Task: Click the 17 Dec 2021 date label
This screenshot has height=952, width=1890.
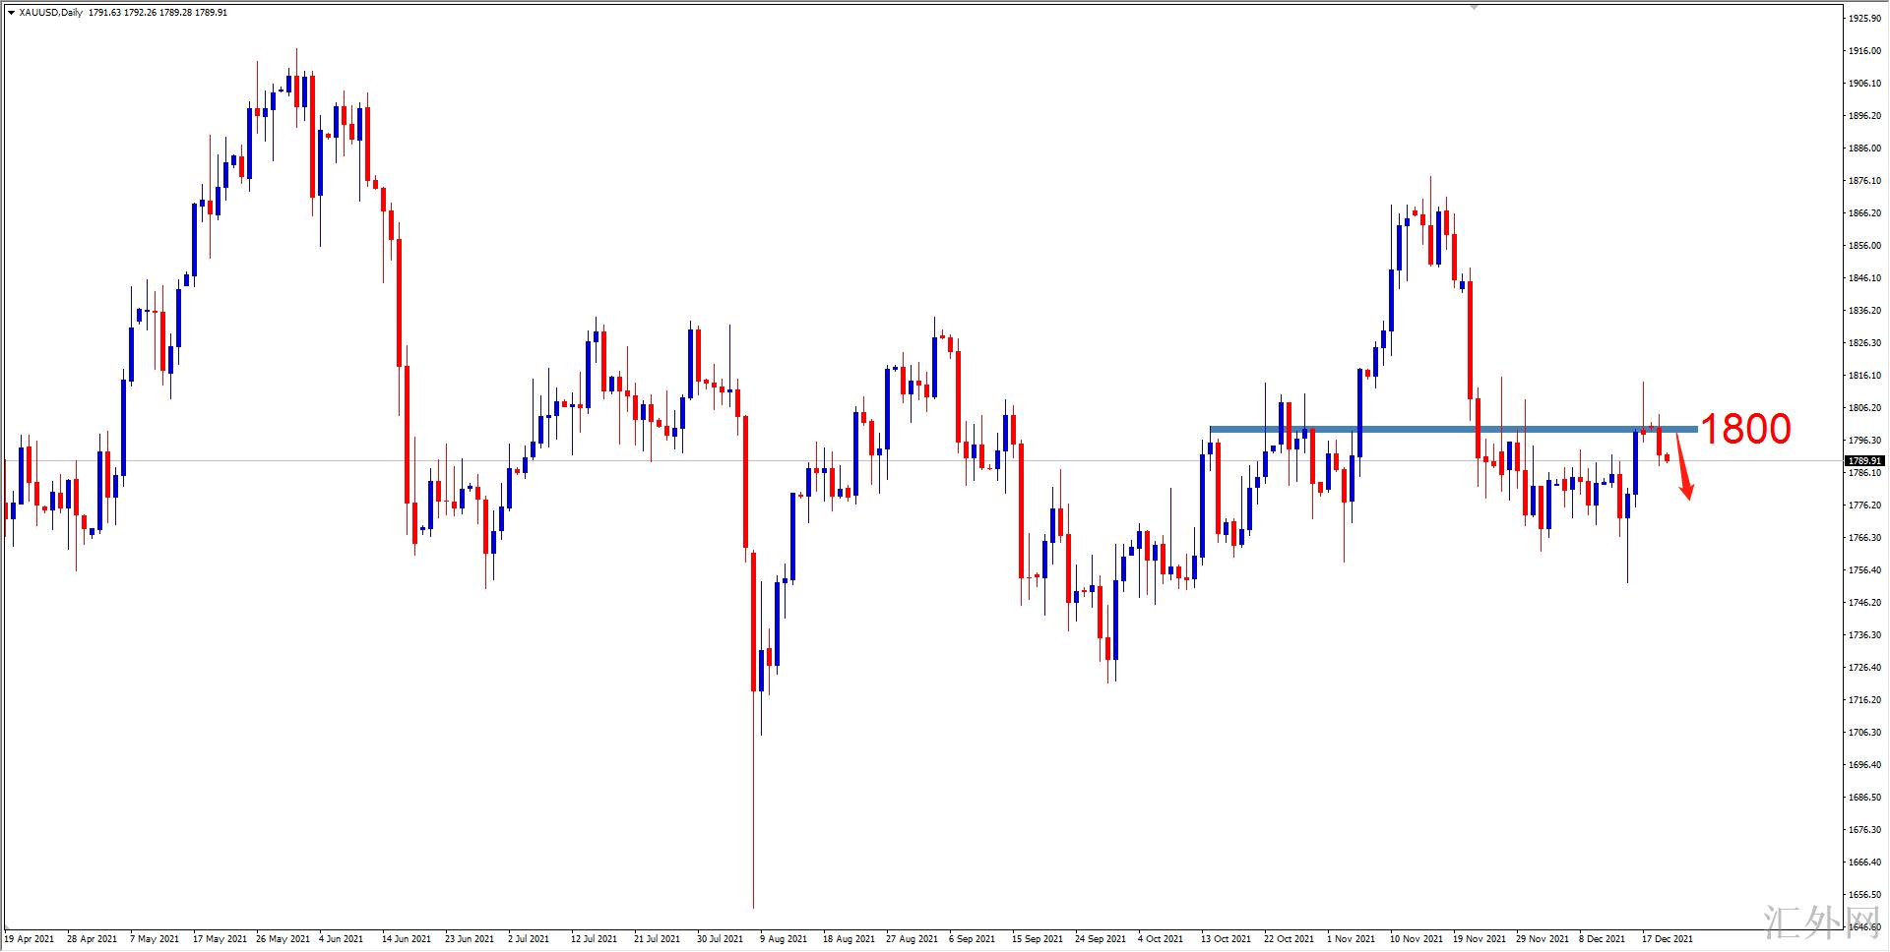Action: coord(1668,939)
